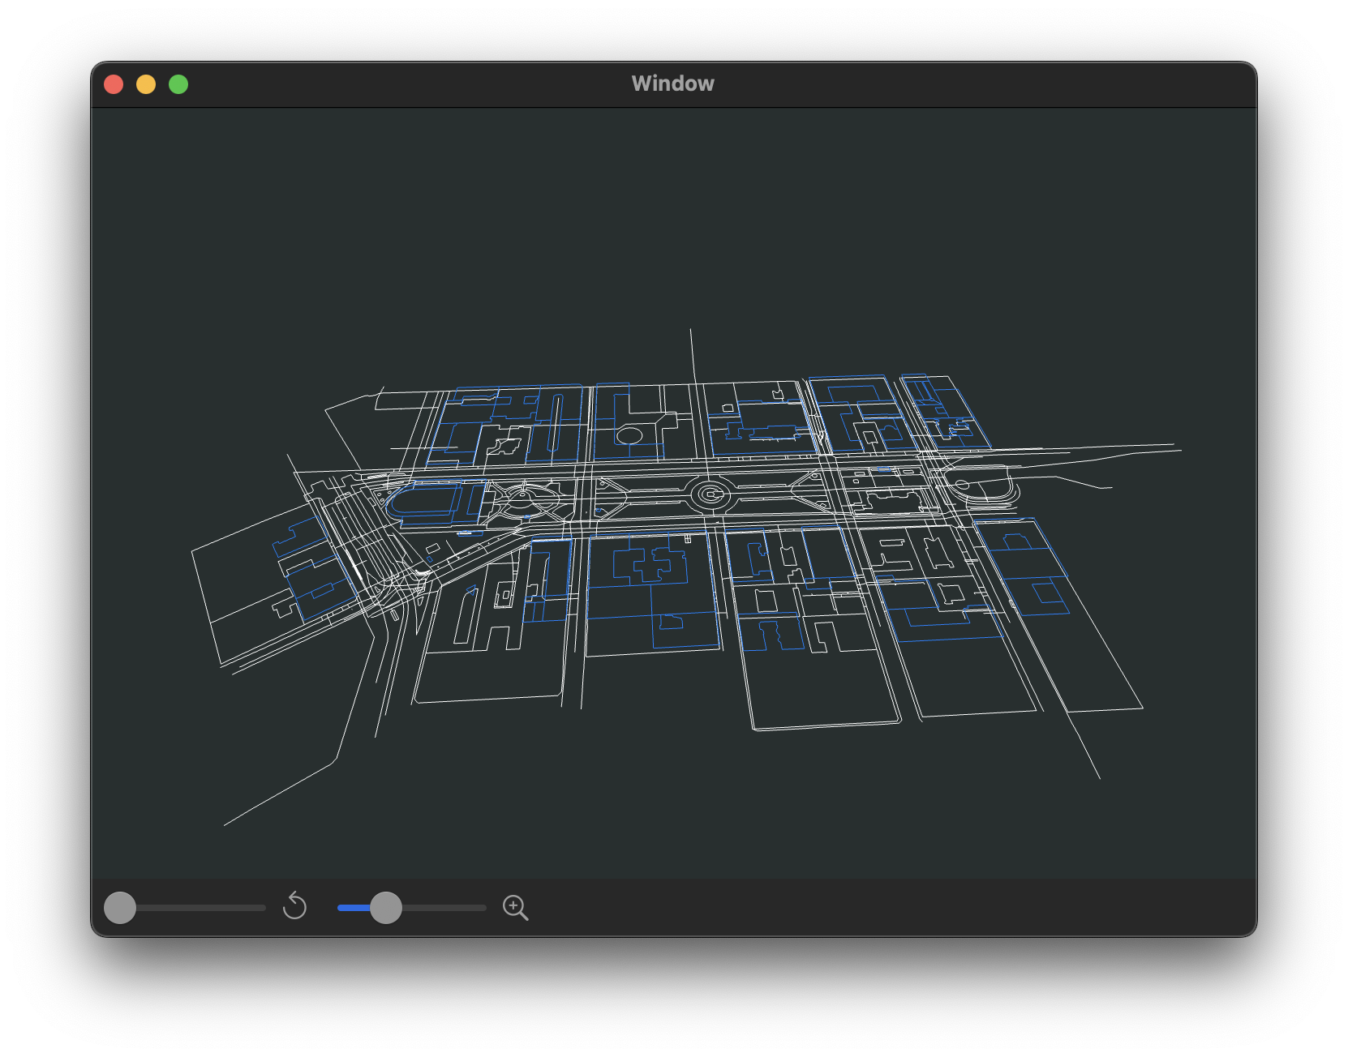
Task: Click the "Window" title text
Action: point(673,83)
